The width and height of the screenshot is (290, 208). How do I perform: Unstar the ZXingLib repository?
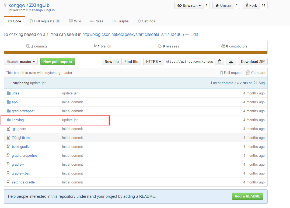click(x=223, y=5)
